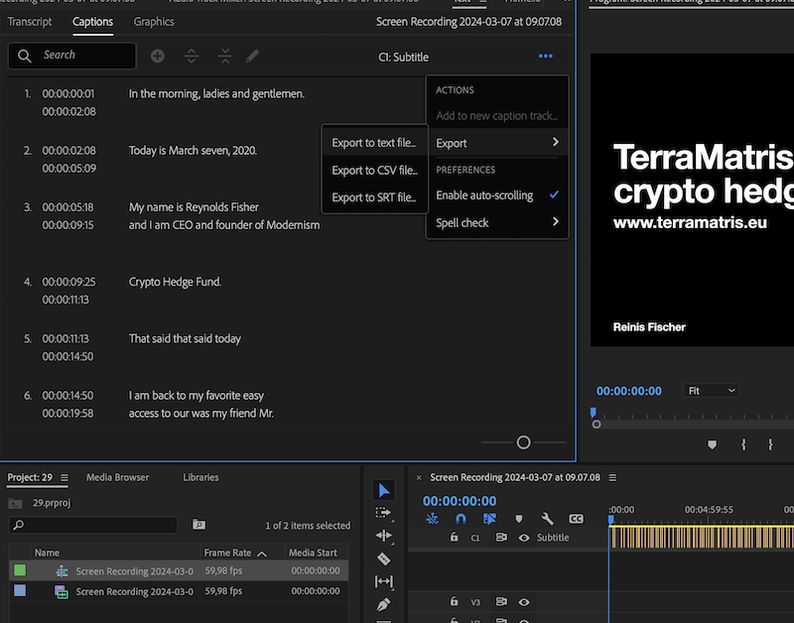This screenshot has width=794, height=623.
Task: Select the Project: 29 tab
Action: pos(30,478)
